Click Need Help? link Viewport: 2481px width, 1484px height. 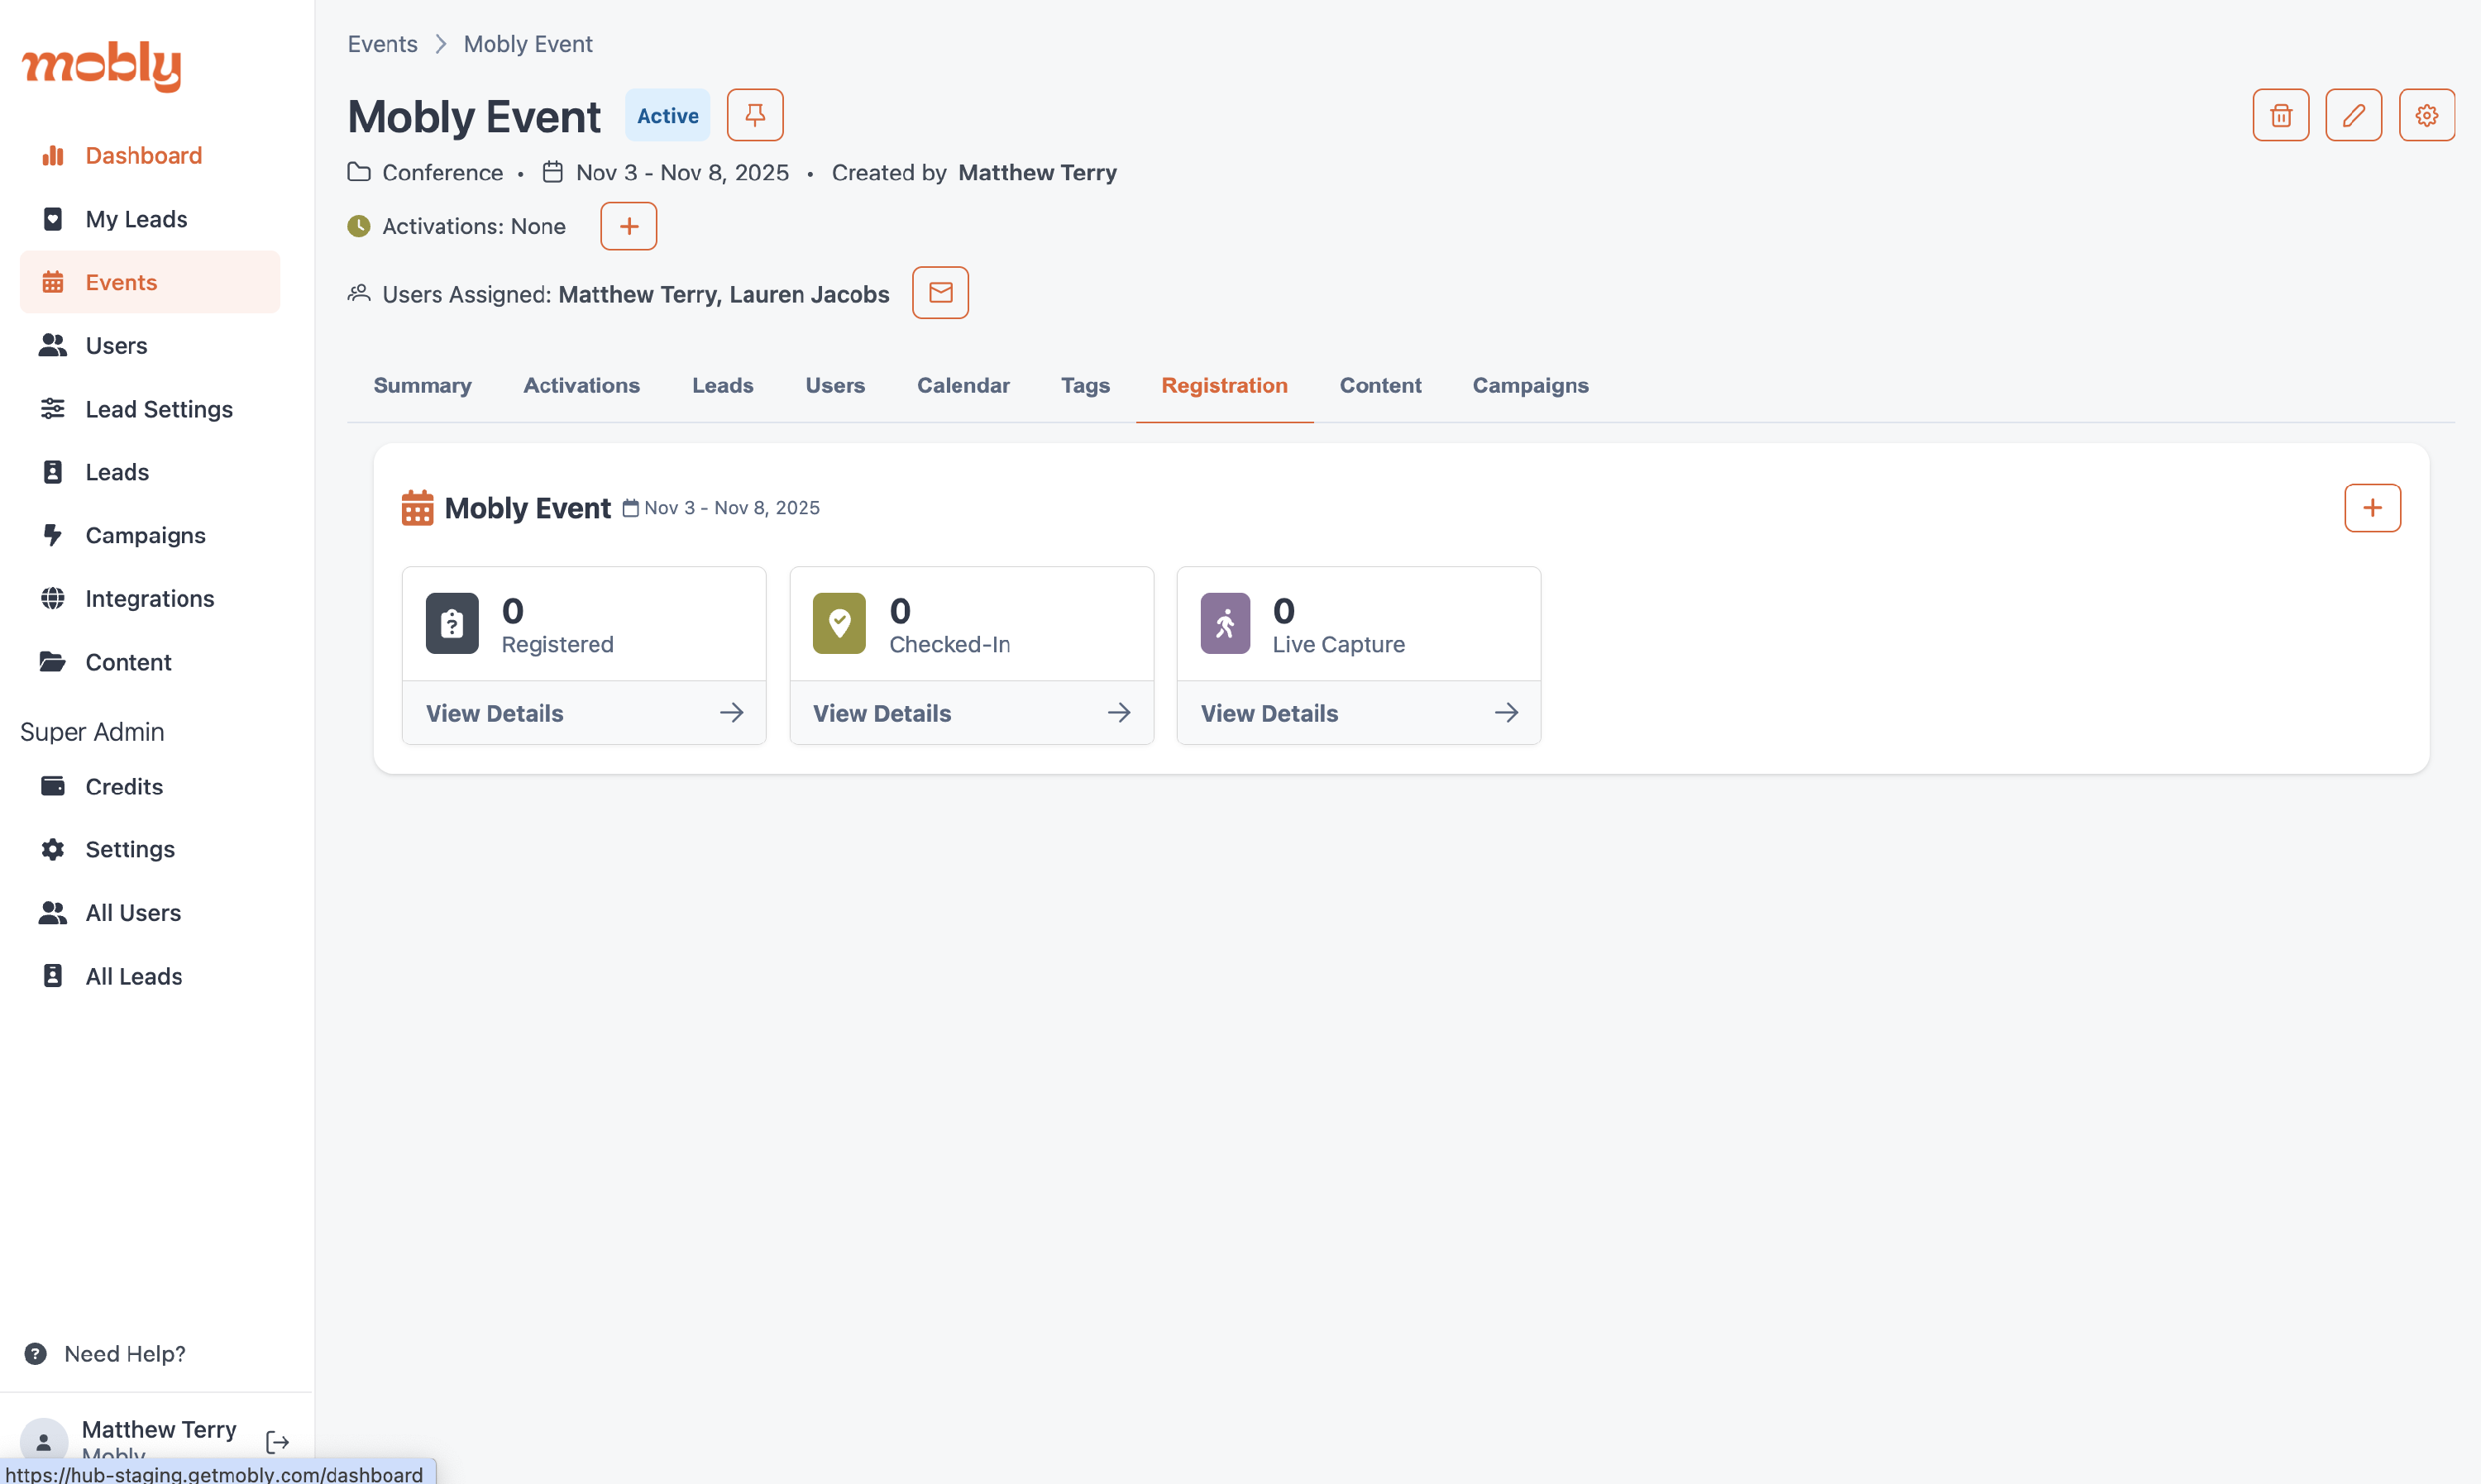124,1353
